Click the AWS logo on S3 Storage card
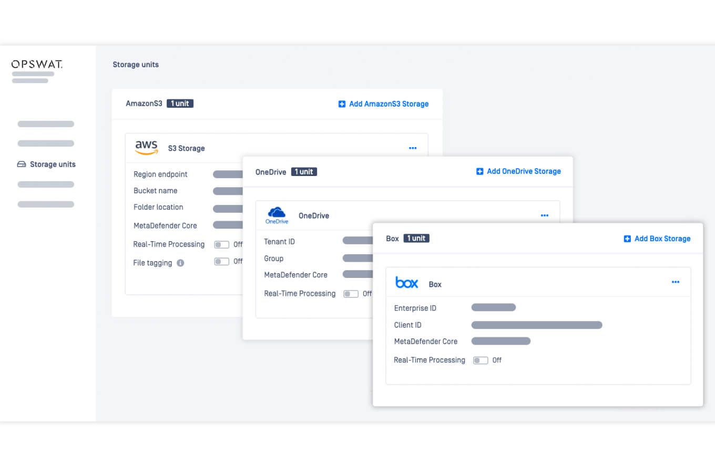 tap(146, 148)
